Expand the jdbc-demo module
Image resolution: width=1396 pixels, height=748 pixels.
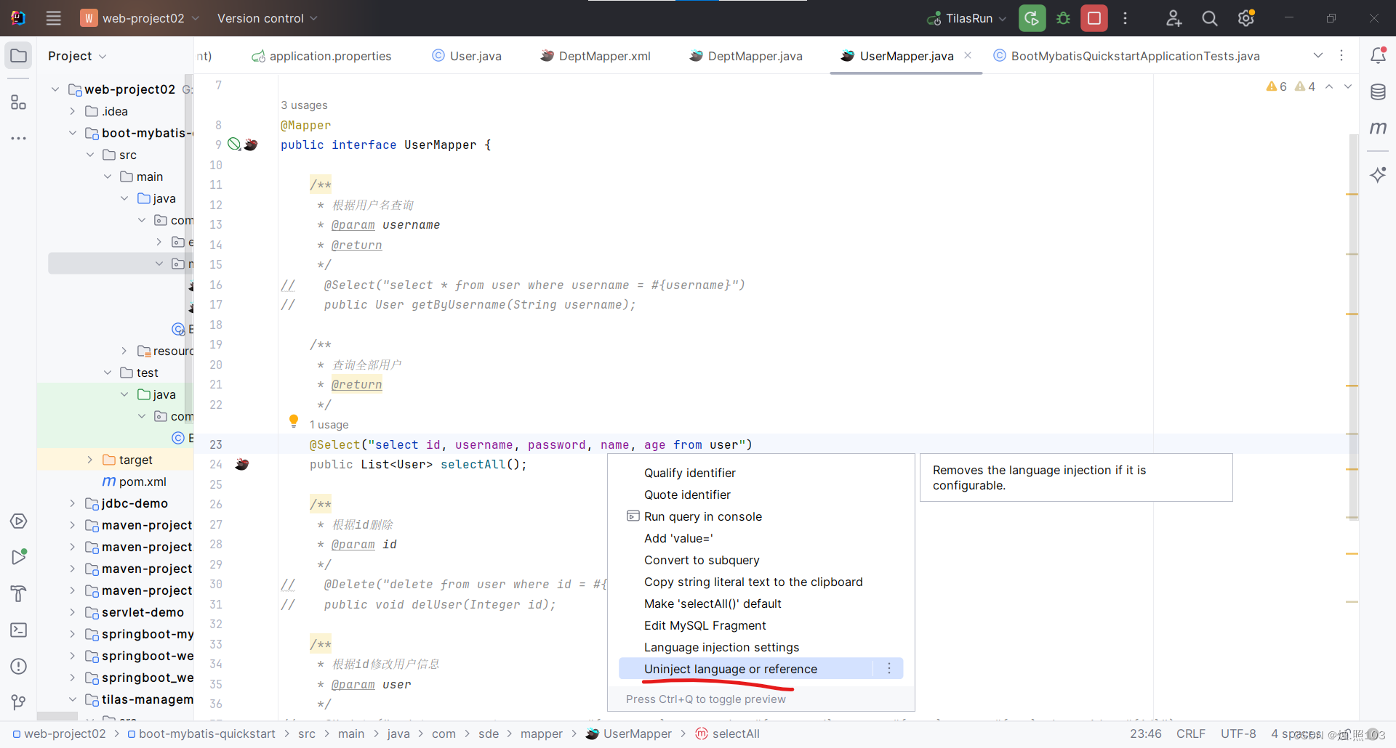73,503
